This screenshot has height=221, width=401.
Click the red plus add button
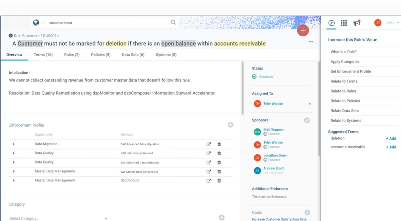[303, 31]
